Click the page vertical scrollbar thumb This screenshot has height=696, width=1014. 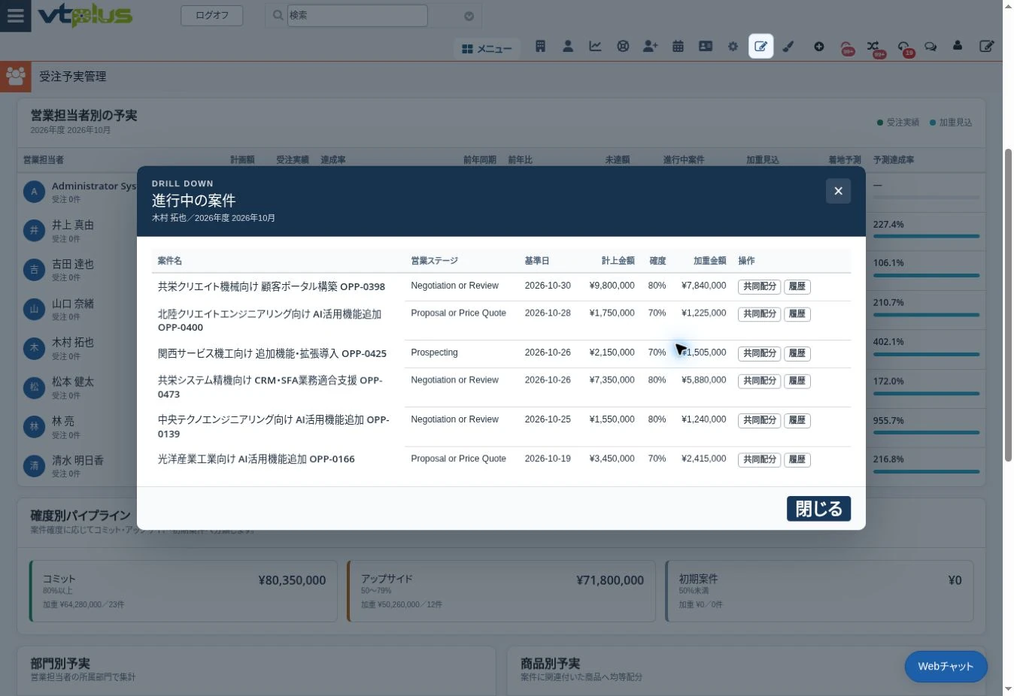coord(1008,304)
